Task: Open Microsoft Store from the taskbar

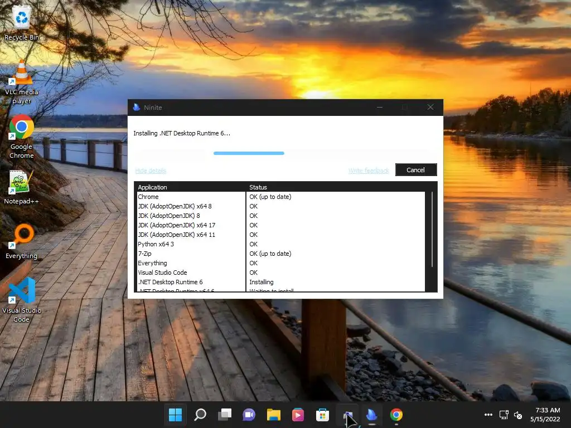Action: pos(322,415)
